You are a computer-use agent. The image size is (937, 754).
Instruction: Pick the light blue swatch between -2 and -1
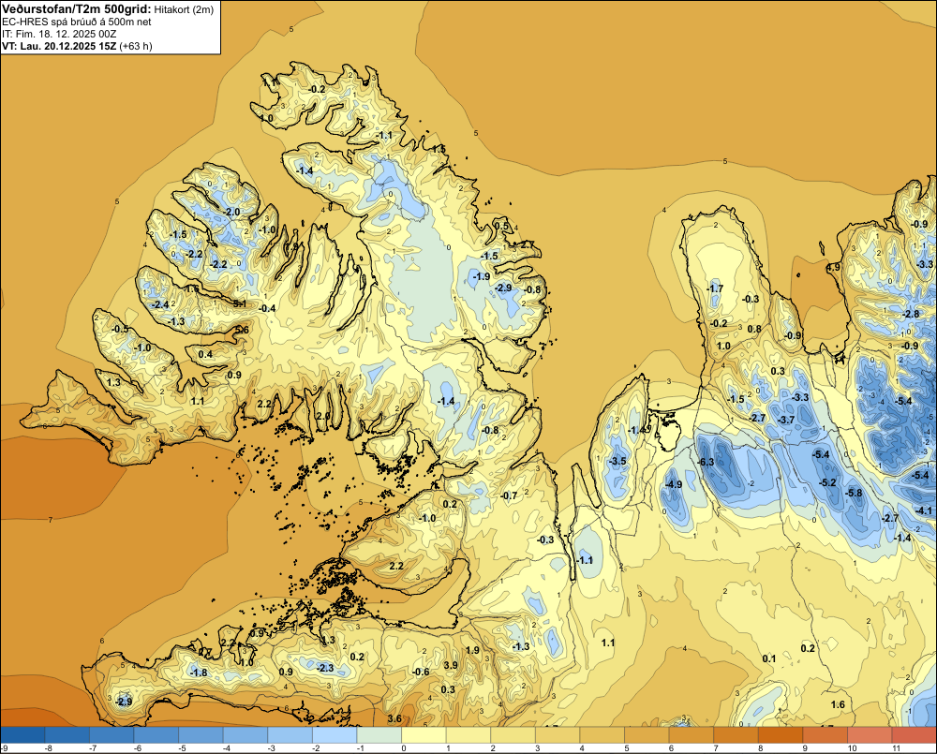coord(335,735)
